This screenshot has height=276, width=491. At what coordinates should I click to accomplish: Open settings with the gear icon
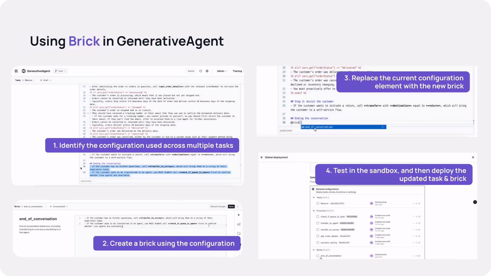click(207, 71)
